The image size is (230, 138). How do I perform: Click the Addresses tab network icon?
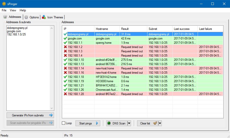[5, 17]
